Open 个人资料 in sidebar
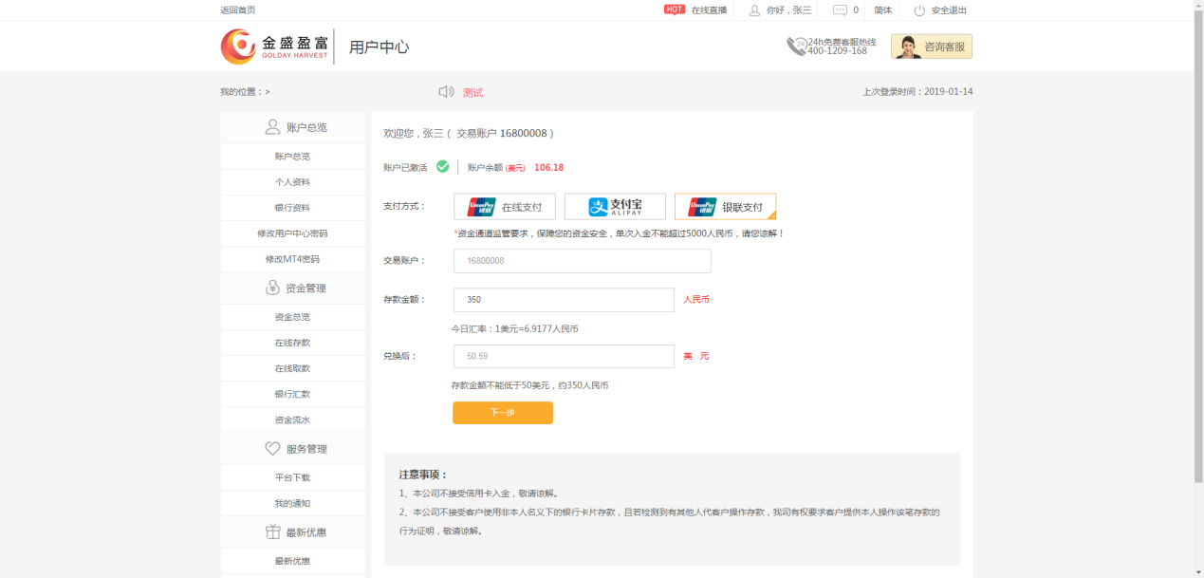The height and width of the screenshot is (578, 1204). click(x=292, y=182)
